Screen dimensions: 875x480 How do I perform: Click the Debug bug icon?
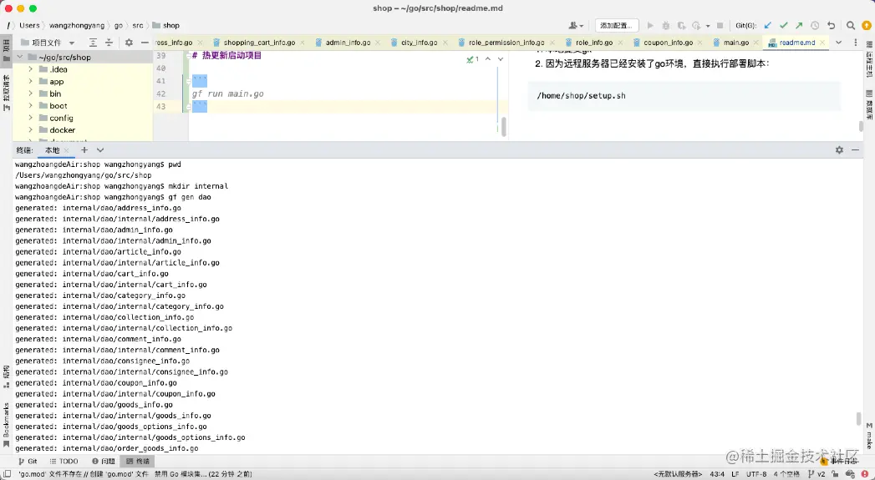[x=666, y=26]
